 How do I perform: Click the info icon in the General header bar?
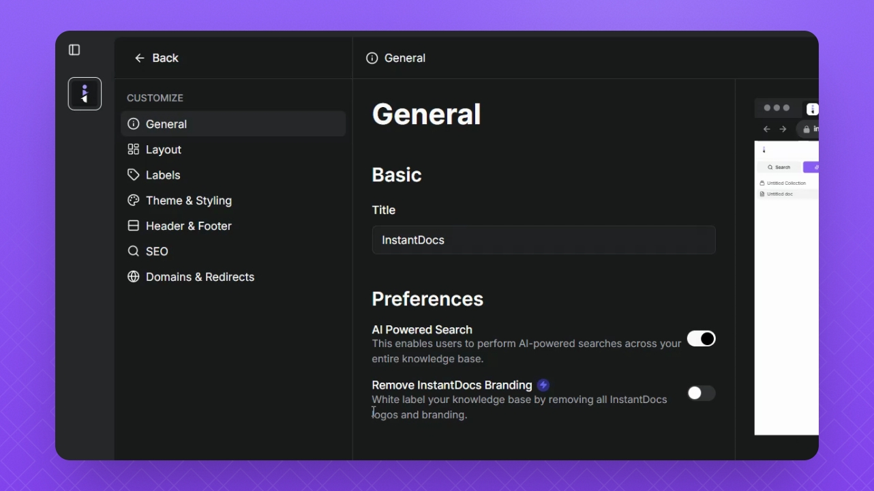pyautogui.click(x=372, y=58)
